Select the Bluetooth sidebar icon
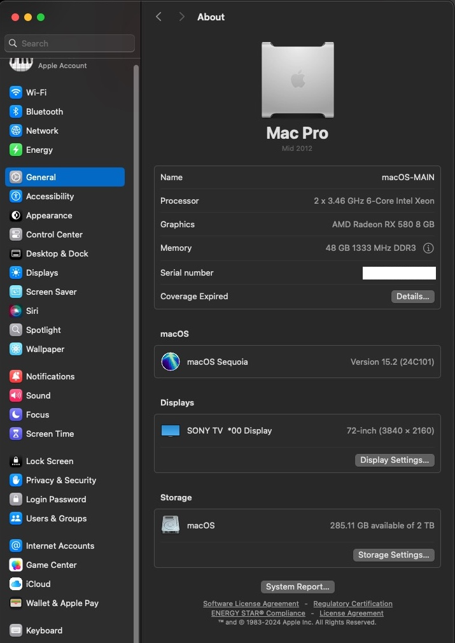Screen dimensions: 455x643 click(15, 111)
